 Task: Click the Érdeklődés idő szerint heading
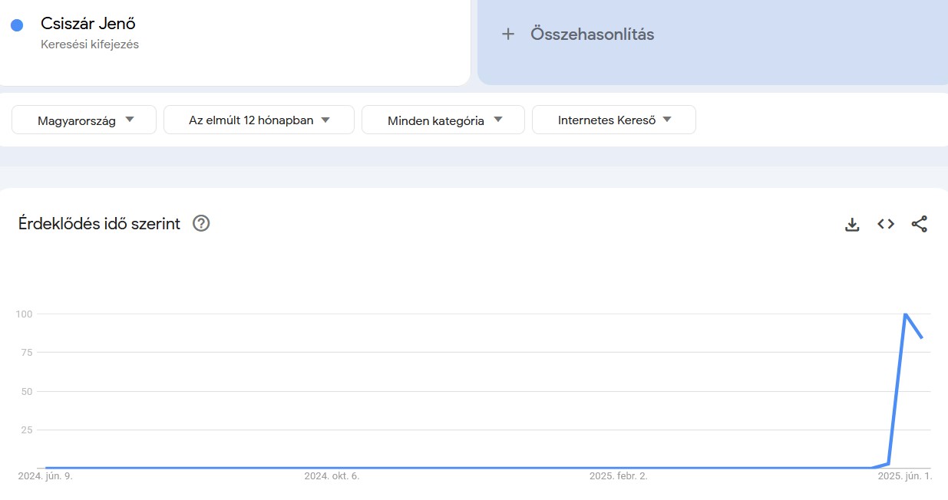[x=98, y=223]
